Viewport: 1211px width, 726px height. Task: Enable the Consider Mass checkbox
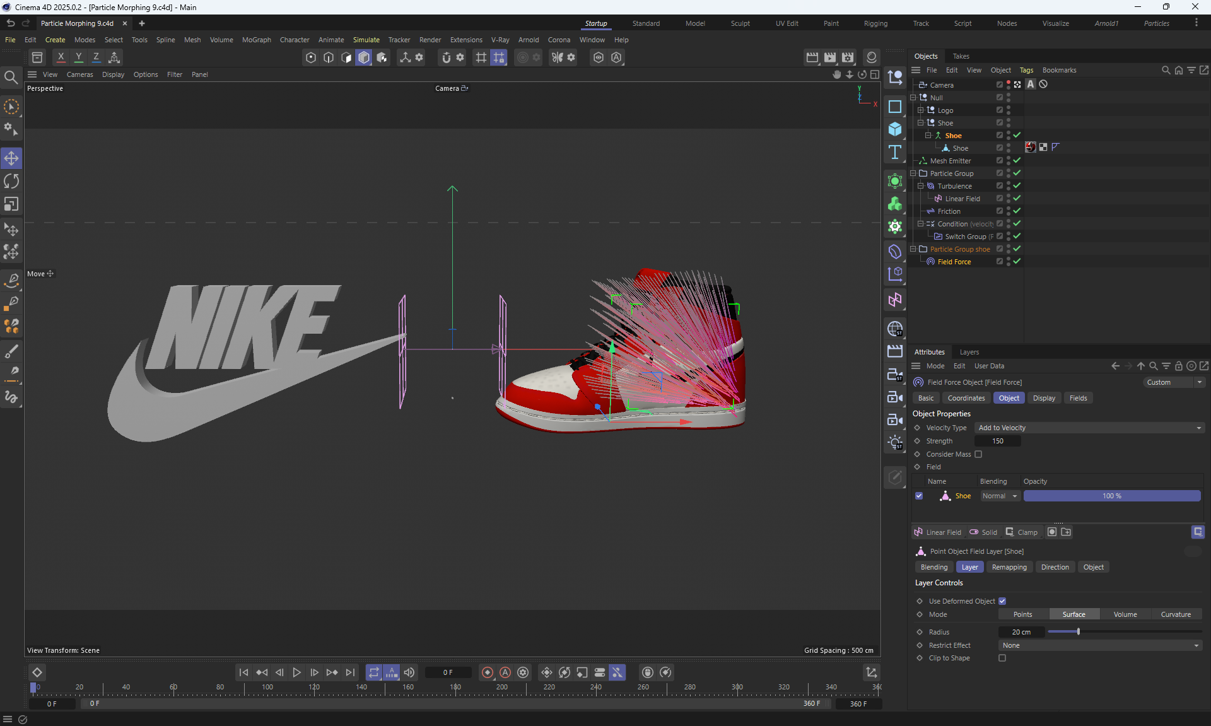click(978, 454)
